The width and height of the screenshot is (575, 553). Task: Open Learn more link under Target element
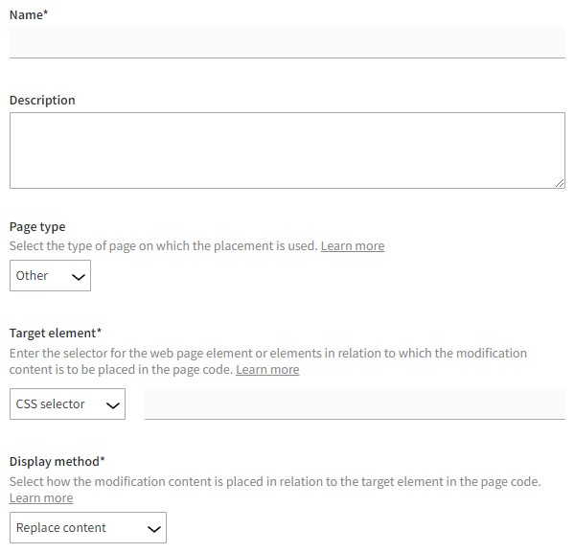(x=267, y=370)
